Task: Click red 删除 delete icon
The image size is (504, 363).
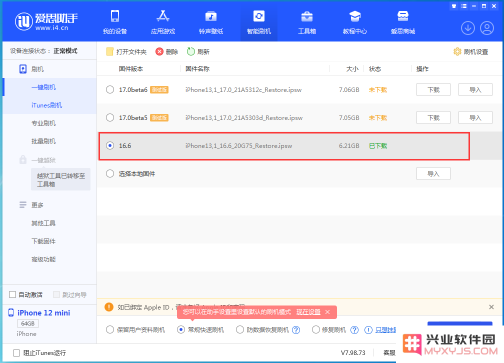Action: (x=159, y=51)
